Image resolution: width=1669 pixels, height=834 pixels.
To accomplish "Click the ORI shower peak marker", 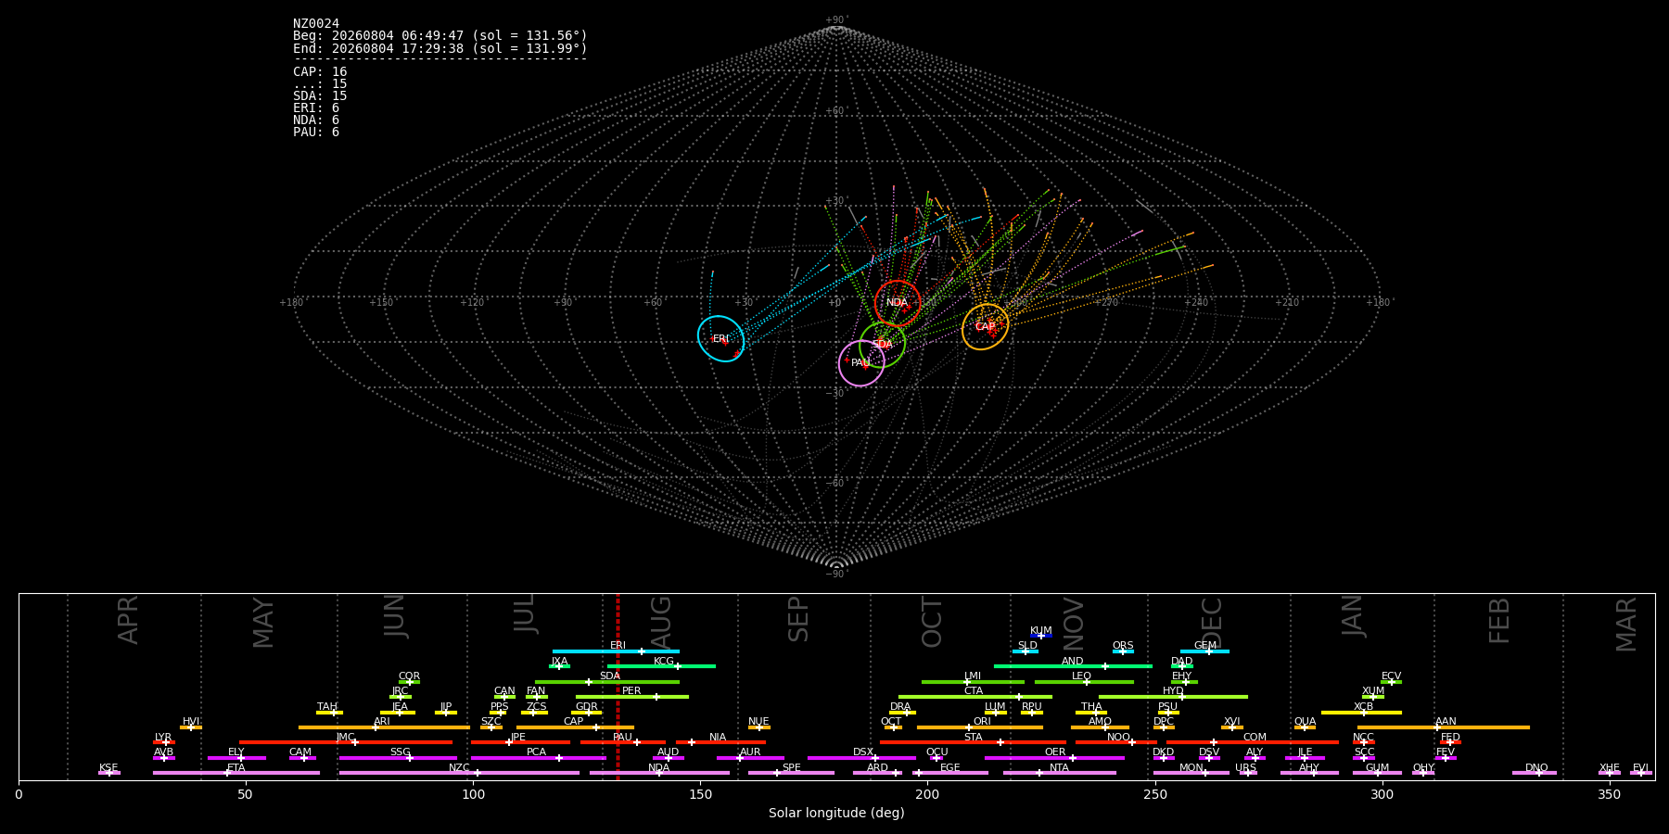I will point(969,727).
